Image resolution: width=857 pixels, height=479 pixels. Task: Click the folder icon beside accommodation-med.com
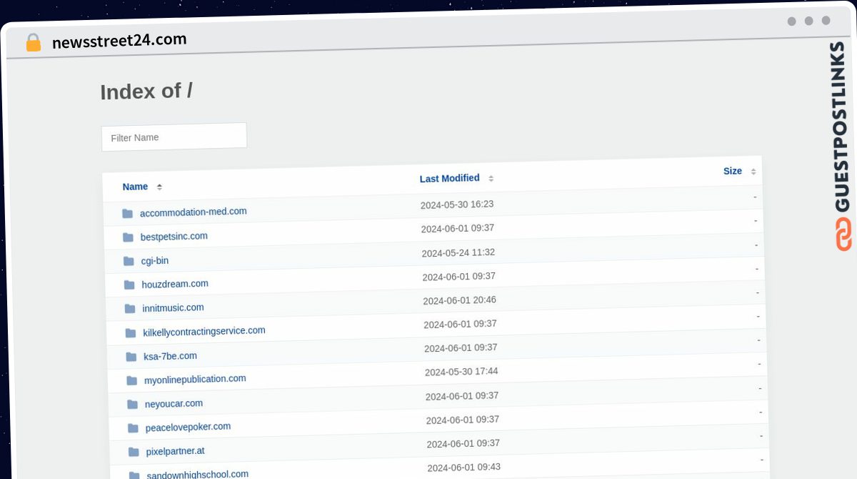[x=127, y=213]
